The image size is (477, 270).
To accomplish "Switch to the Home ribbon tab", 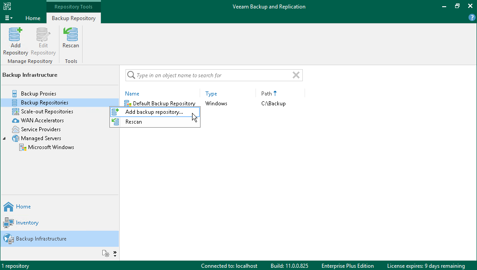I will pyautogui.click(x=33, y=18).
